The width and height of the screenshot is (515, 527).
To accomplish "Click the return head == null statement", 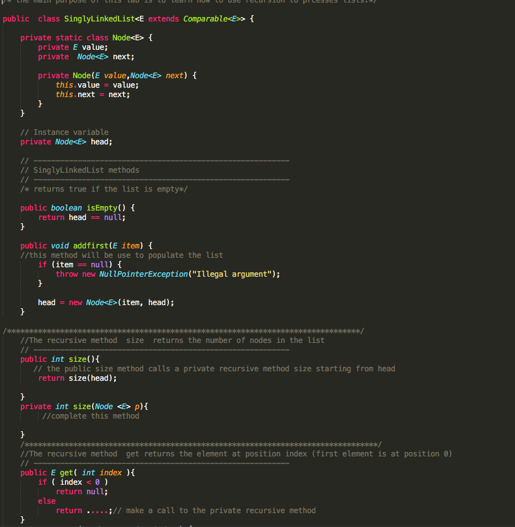I will 80,217.
